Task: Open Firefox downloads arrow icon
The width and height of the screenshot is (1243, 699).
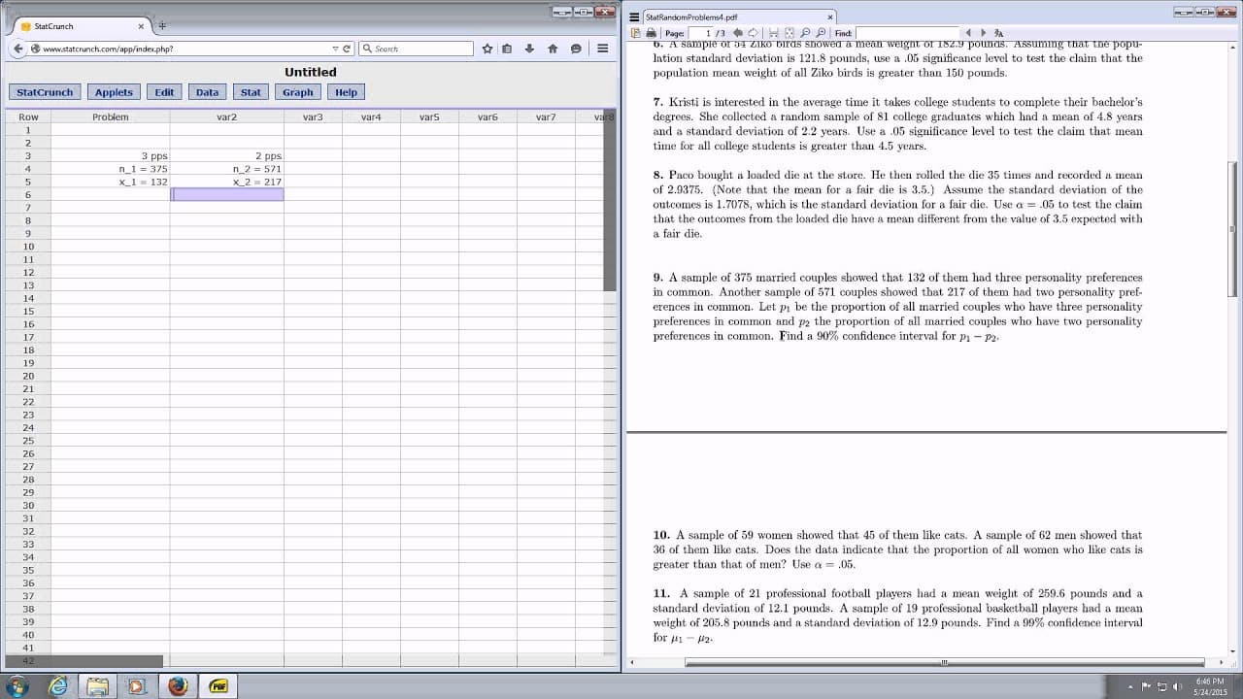Action: [x=529, y=49]
